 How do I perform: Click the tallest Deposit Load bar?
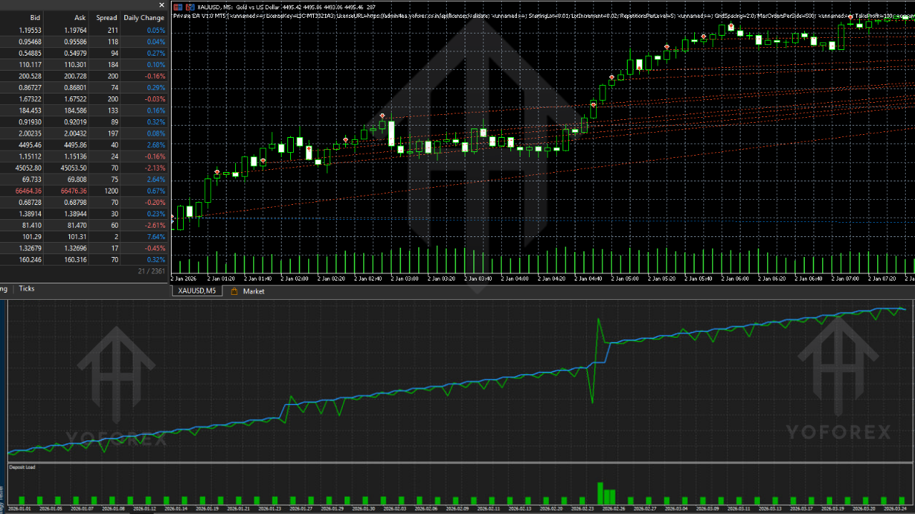[x=600, y=493]
